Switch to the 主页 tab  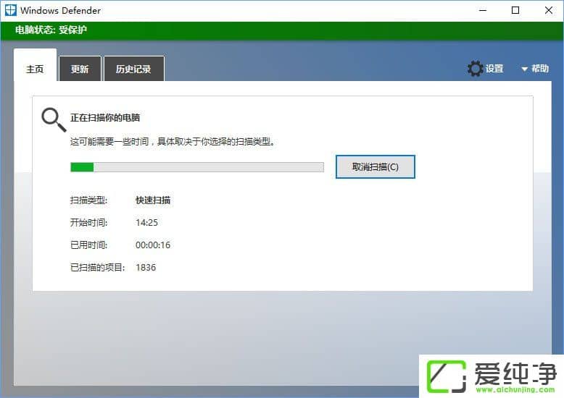[35, 69]
